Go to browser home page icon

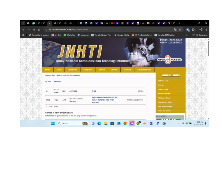(x=39, y=30)
